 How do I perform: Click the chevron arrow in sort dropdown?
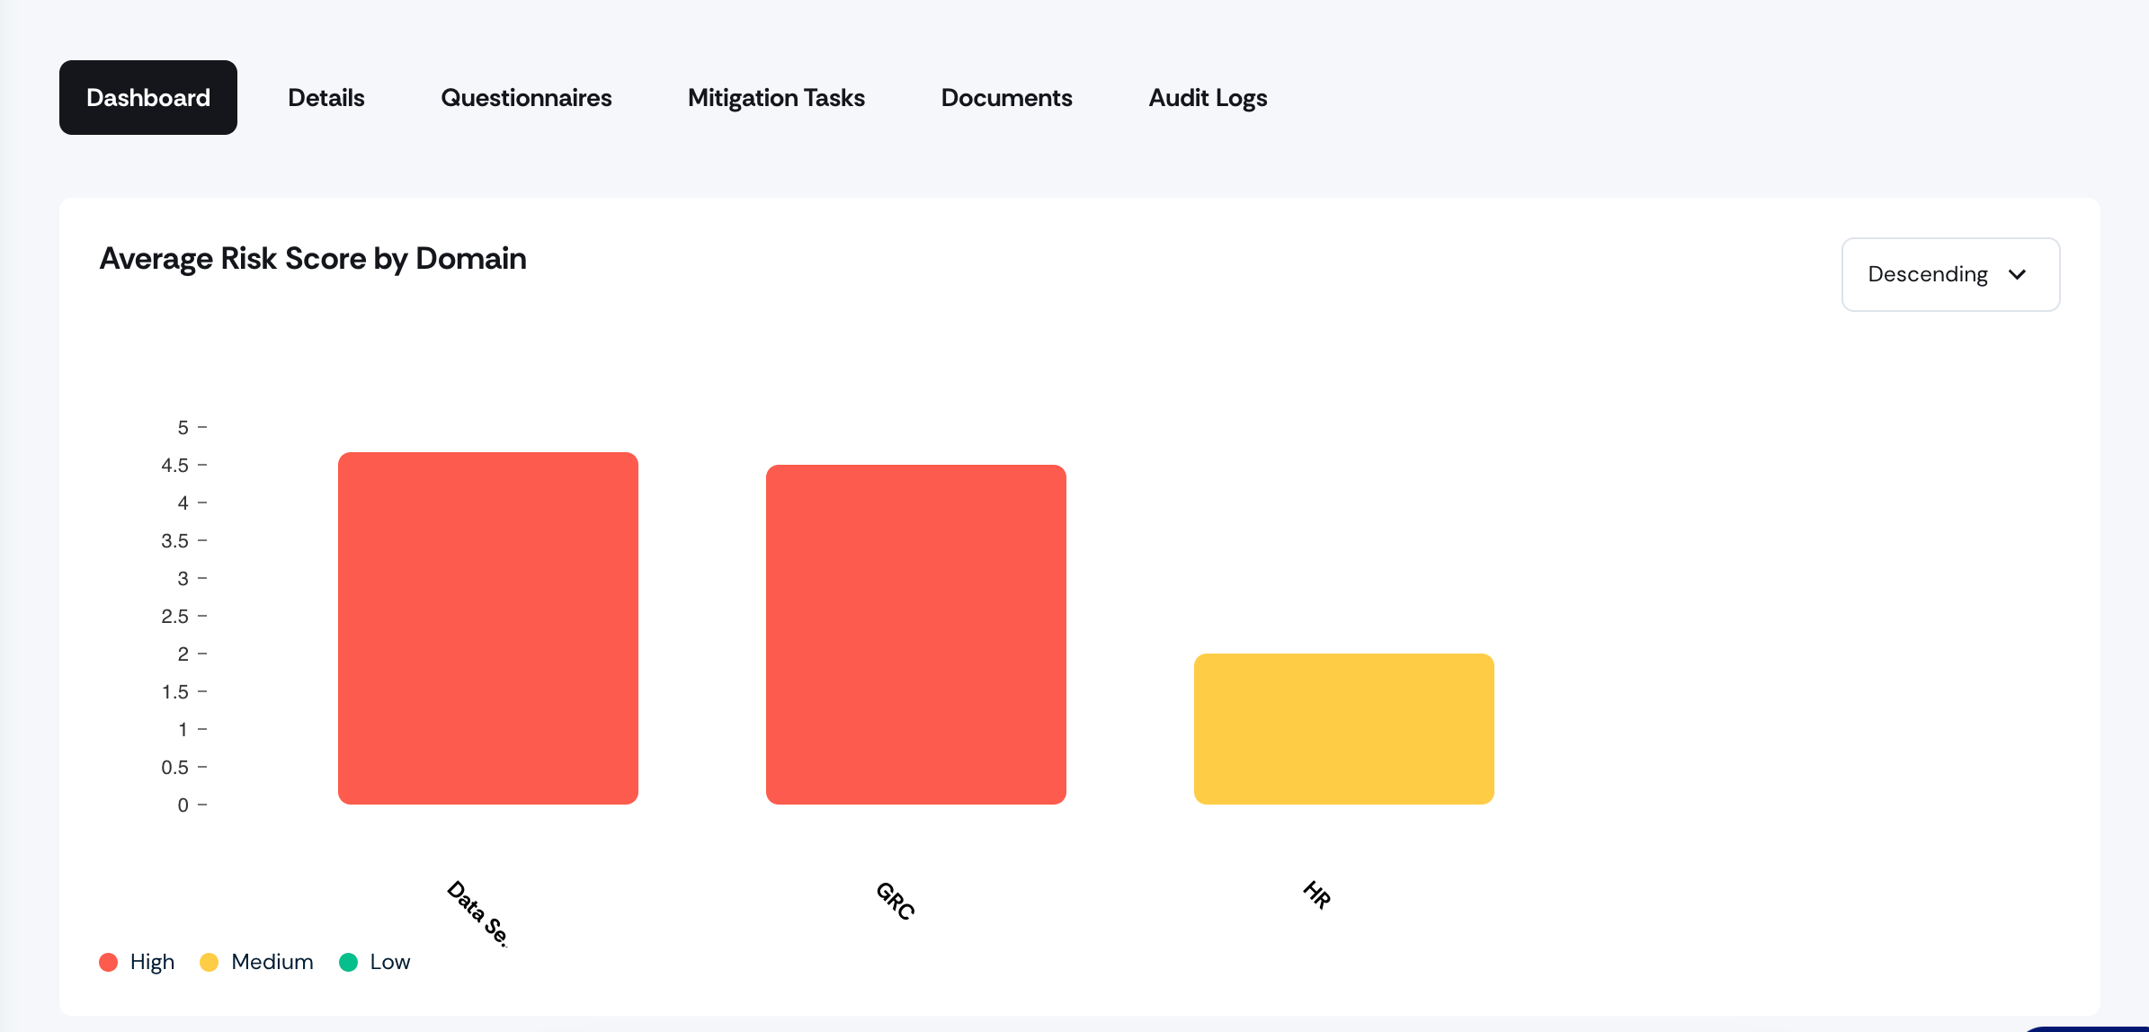pyautogui.click(x=2017, y=274)
